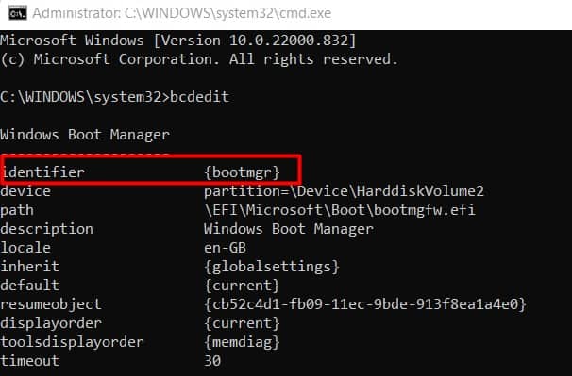Click the Microsoft Corporation copyright line

[199, 59]
